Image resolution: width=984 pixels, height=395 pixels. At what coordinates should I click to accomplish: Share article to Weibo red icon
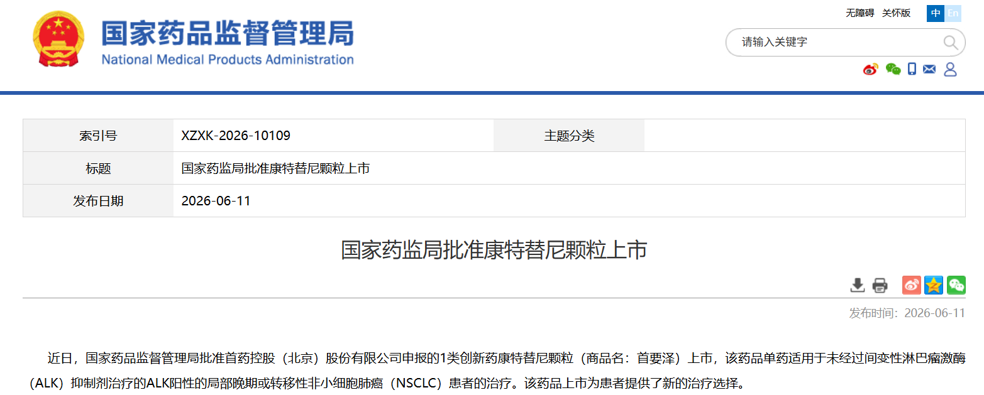point(912,285)
